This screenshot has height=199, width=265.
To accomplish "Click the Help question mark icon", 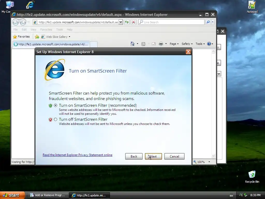I will (209, 44).
